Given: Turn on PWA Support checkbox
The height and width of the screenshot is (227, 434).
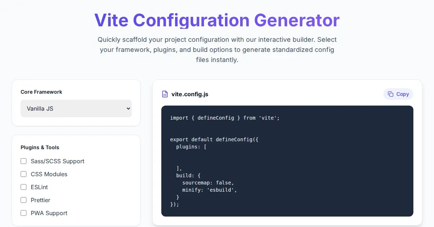Looking at the screenshot, I should [x=24, y=213].
